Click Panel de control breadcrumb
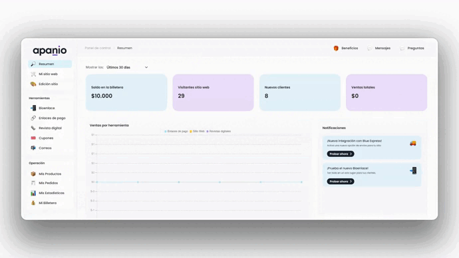 (x=98, y=48)
